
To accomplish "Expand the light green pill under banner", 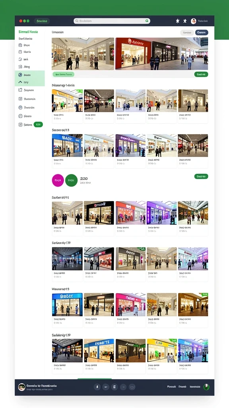I will tap(63, 75).
